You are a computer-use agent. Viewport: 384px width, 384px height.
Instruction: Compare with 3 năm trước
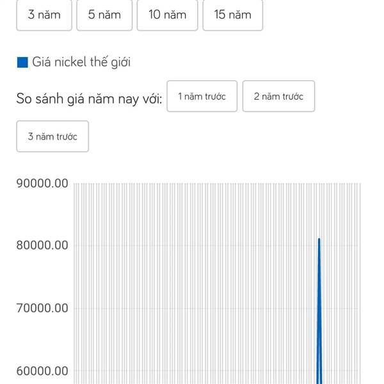pyautogui.click(x=52, y=136)
